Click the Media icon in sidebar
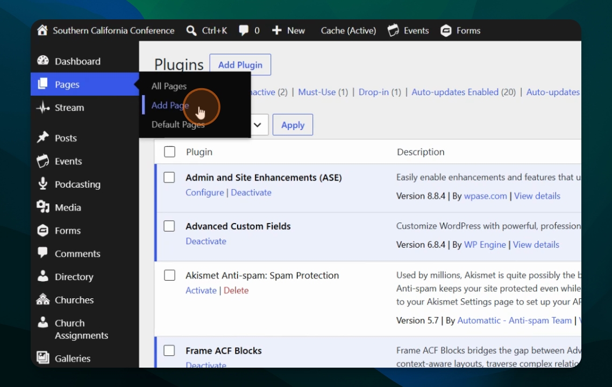 coord(43,207)
